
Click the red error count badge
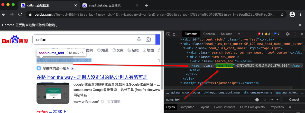click(x=261, y=34)
